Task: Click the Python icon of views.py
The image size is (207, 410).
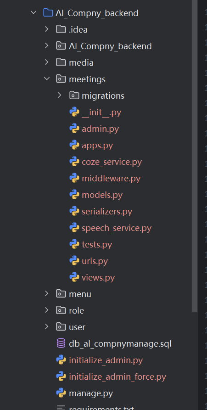Action: [x=74, y=277]
